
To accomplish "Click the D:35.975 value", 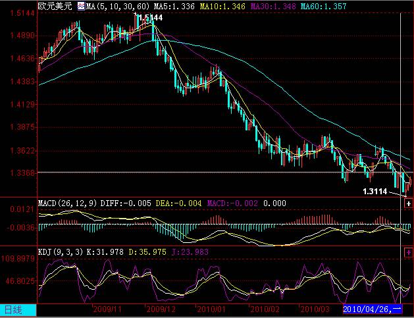I will point(147,252).
